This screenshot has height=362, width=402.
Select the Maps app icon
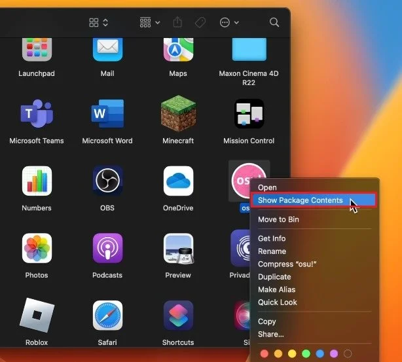[178, 50]
